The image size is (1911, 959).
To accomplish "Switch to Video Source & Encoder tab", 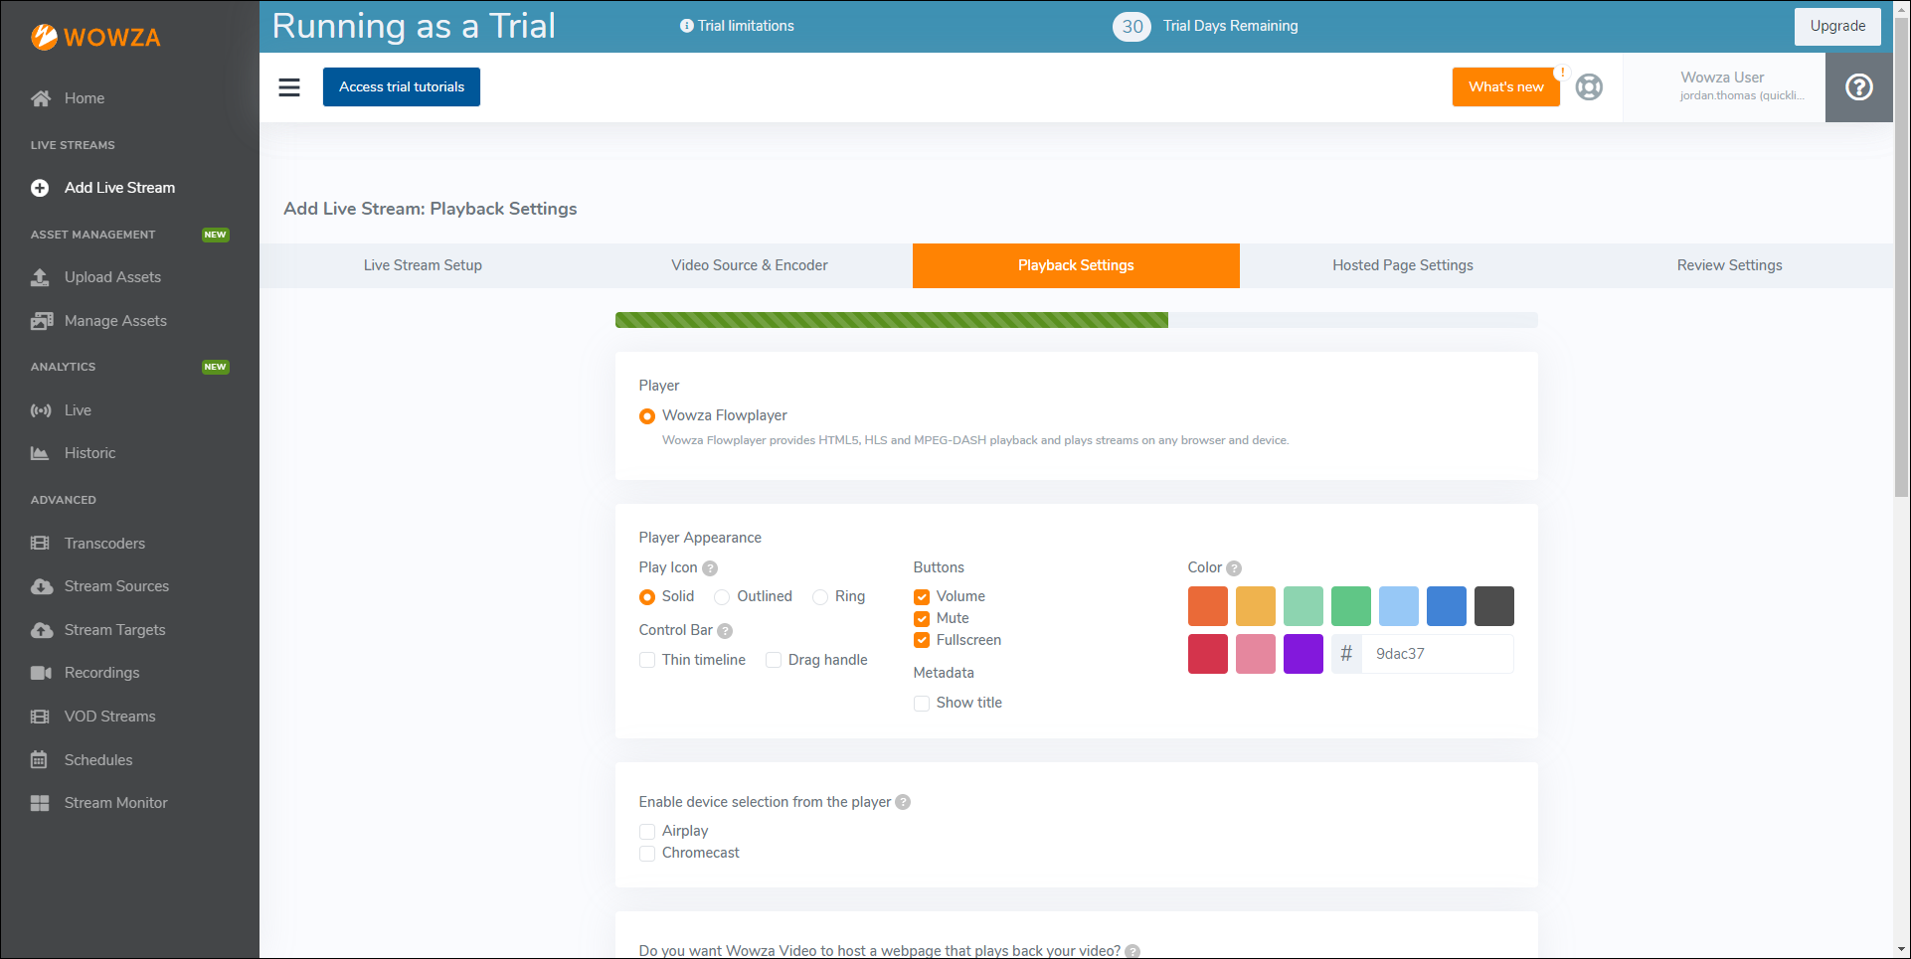I will click(x=749, y=265).
